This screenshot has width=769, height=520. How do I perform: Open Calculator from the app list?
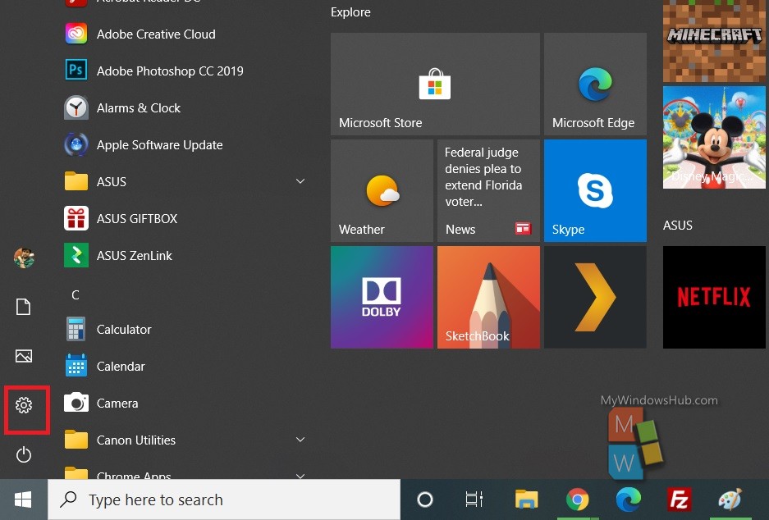tap(124, 330)
